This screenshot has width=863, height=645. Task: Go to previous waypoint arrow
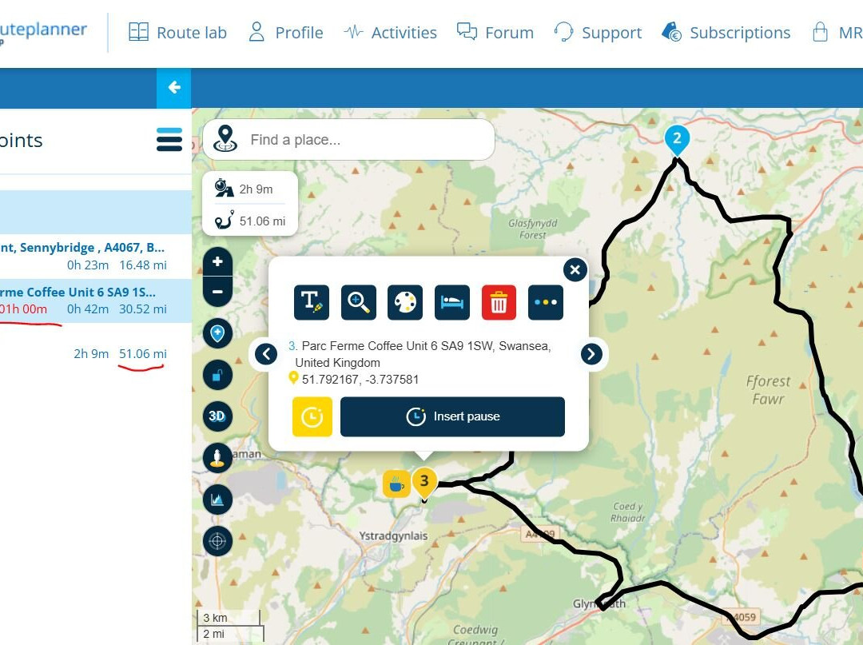click(266, 352)
